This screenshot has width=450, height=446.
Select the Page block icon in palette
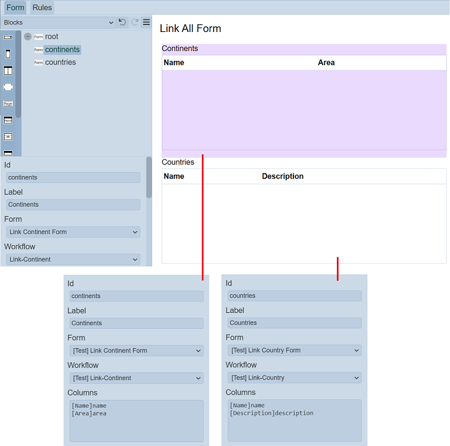tap(8, 104)
